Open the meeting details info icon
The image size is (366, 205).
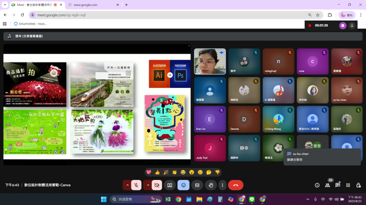click(317, 185)
